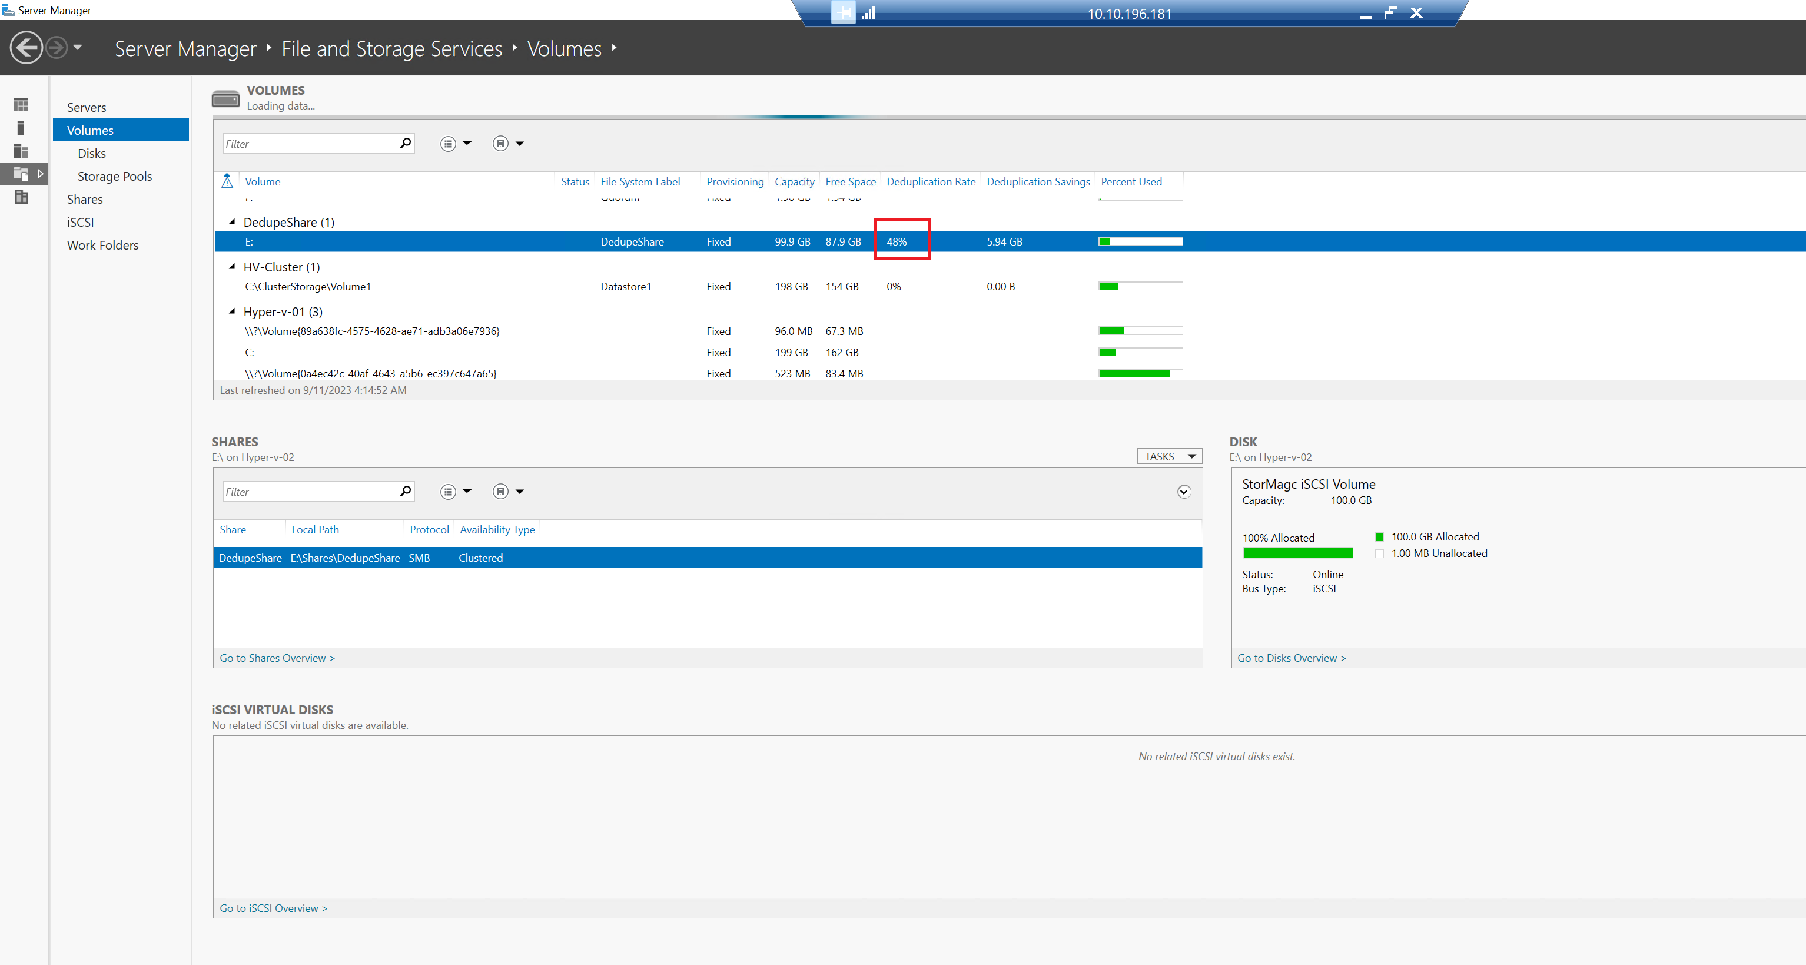Select the 523 MB Volume{0a4ec42c...} row
Viewport: 1806px width, 965px height.
1010,373
